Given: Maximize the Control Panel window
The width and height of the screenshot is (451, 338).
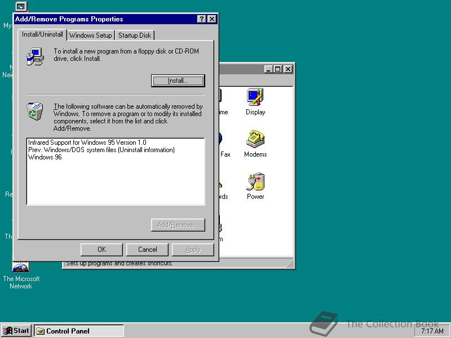Looking at the screenshot, I should point(277,69).
